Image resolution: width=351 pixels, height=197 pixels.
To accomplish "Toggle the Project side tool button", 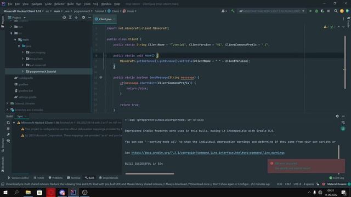I will [2, 22].
